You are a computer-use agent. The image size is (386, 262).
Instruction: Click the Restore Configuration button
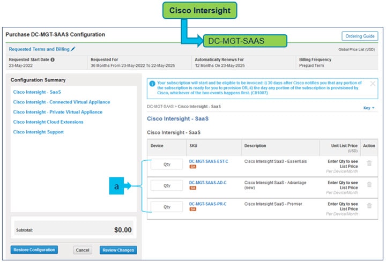tap(34, 250)
